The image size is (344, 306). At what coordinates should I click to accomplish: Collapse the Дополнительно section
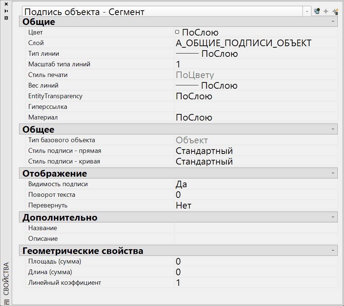[x=332, y=217]
